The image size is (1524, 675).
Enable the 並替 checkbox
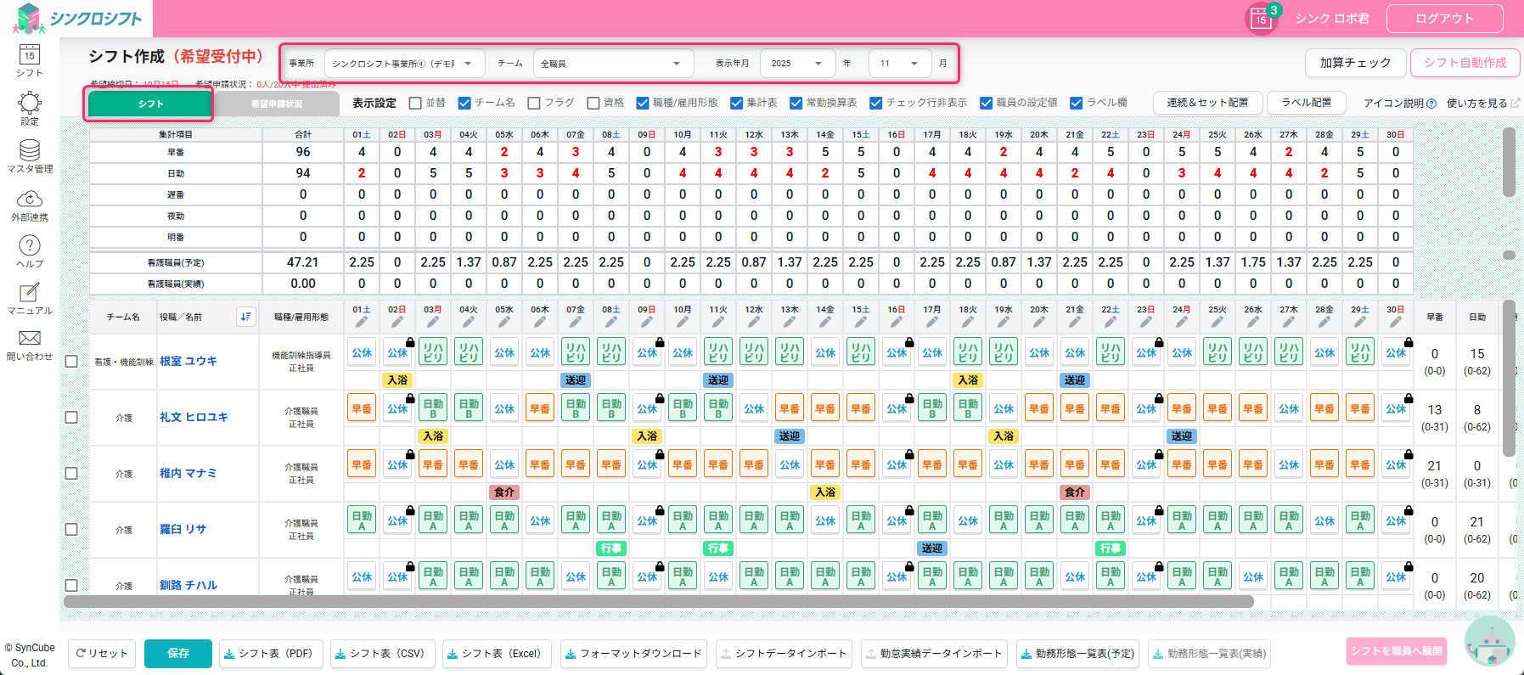(415, 103)
